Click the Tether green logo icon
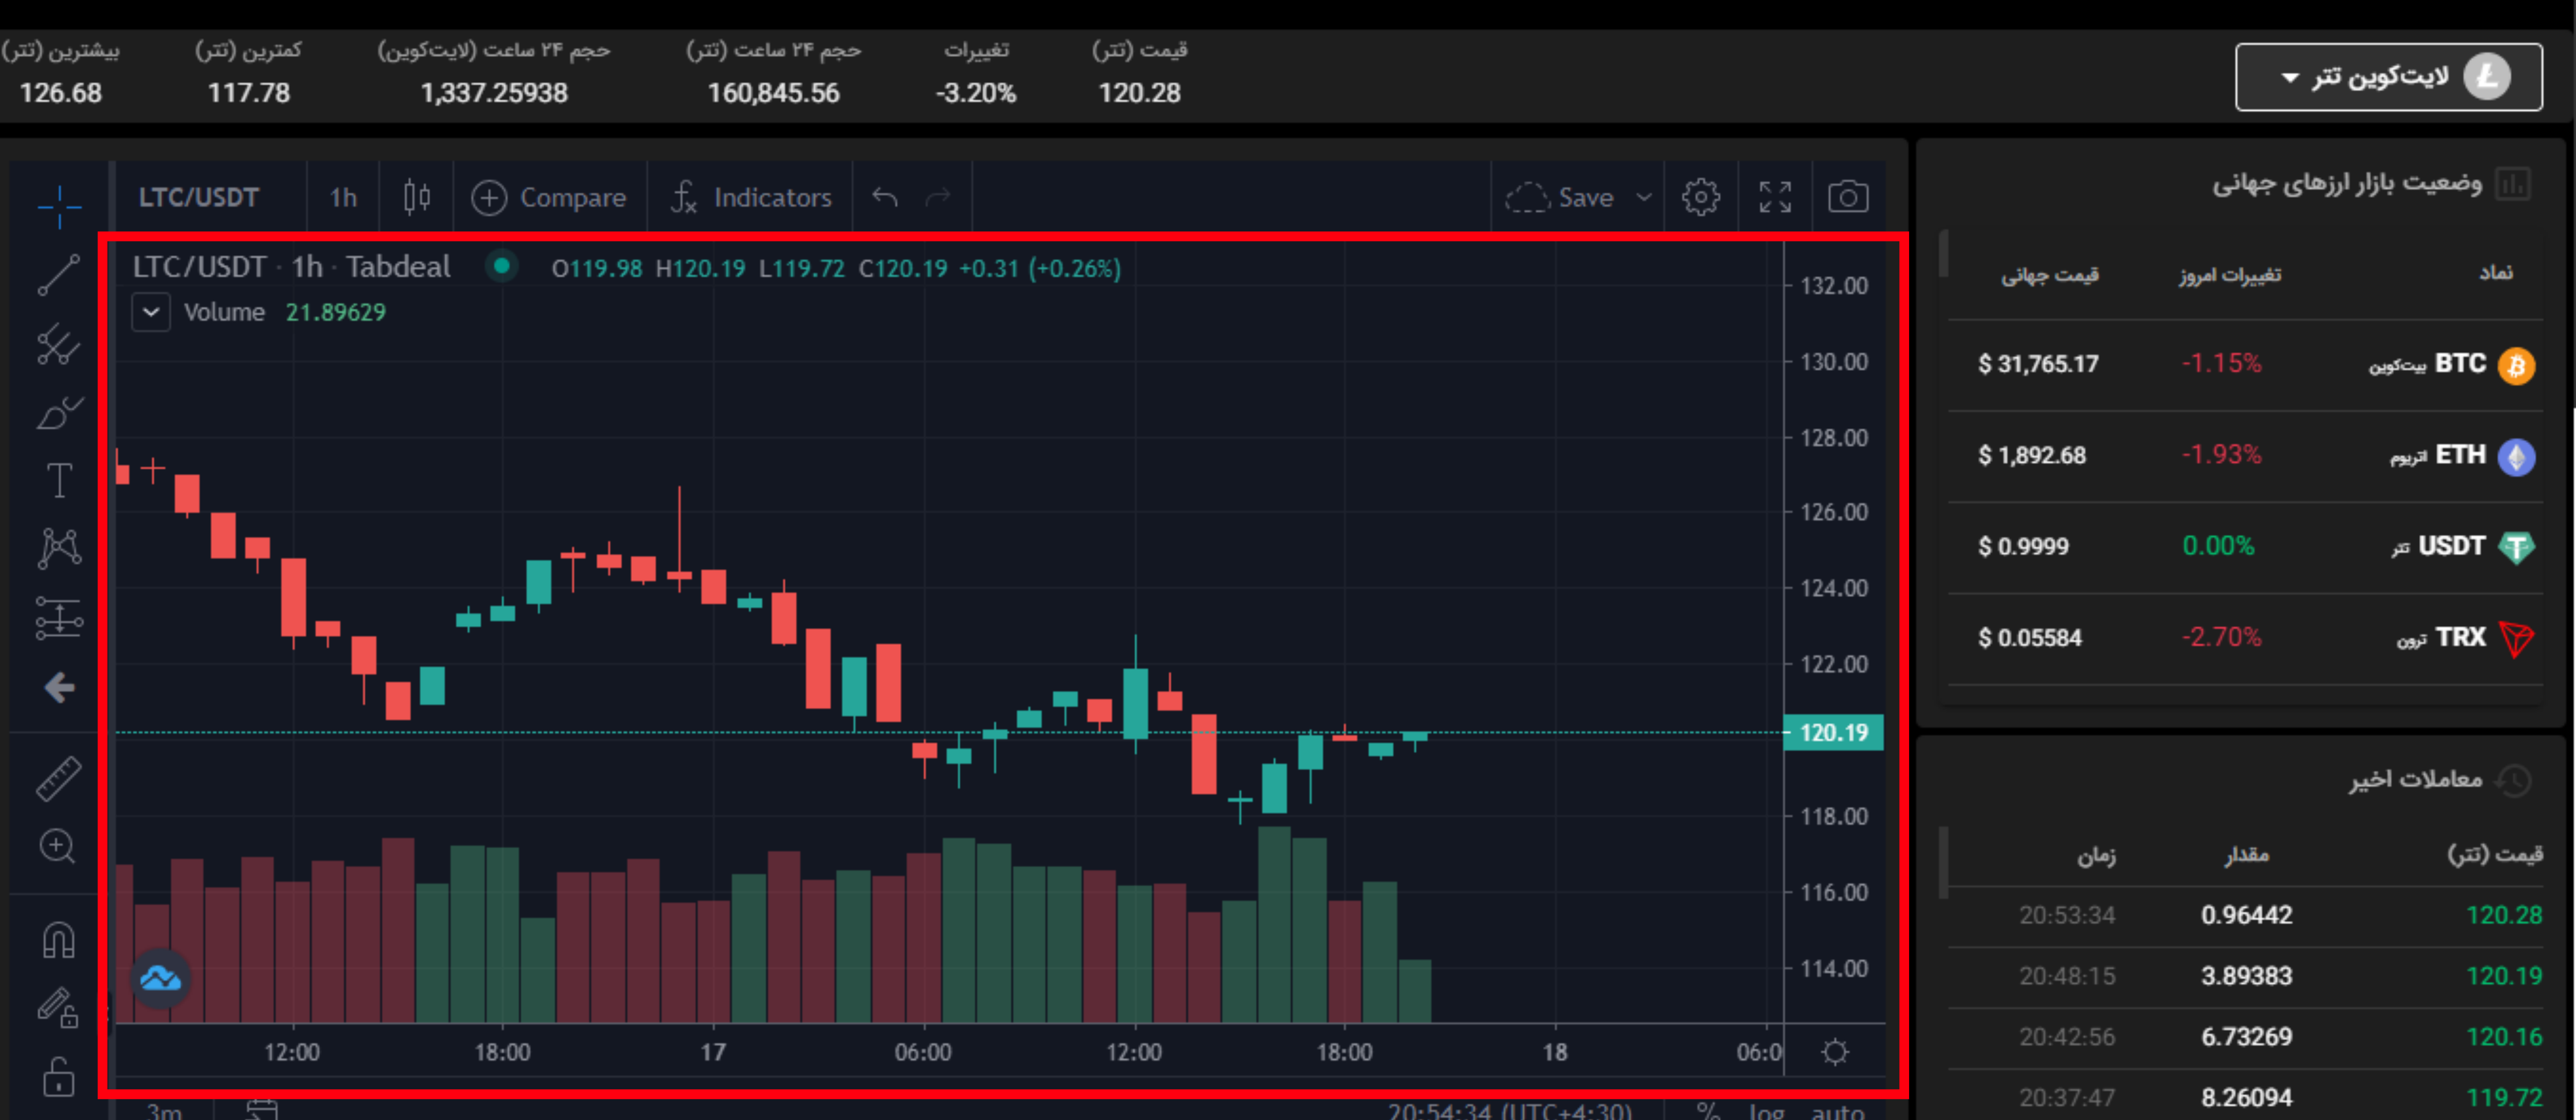The width and height of the screenshot is (2576, 1120). tap(2516, 547)
